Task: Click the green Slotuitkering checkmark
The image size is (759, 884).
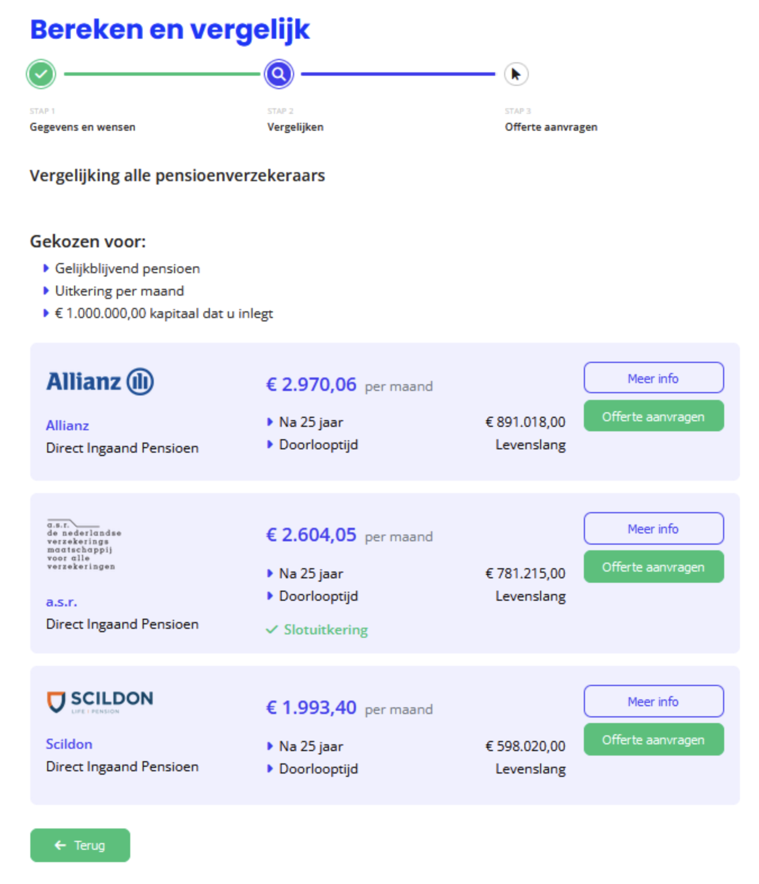Action: tap(272, 629)
